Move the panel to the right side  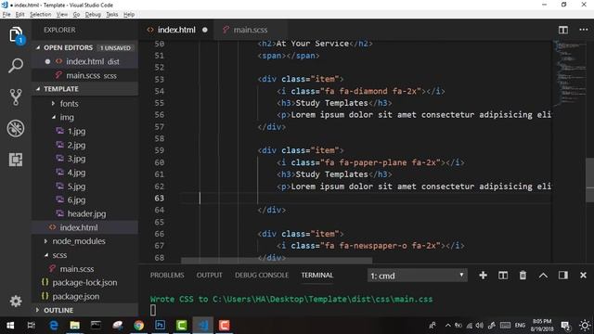point(563,276)
